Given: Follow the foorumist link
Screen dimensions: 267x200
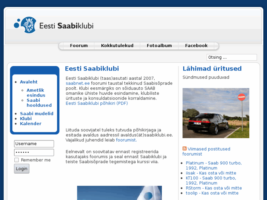Looking at the screenshot, I should pos(126,140).
